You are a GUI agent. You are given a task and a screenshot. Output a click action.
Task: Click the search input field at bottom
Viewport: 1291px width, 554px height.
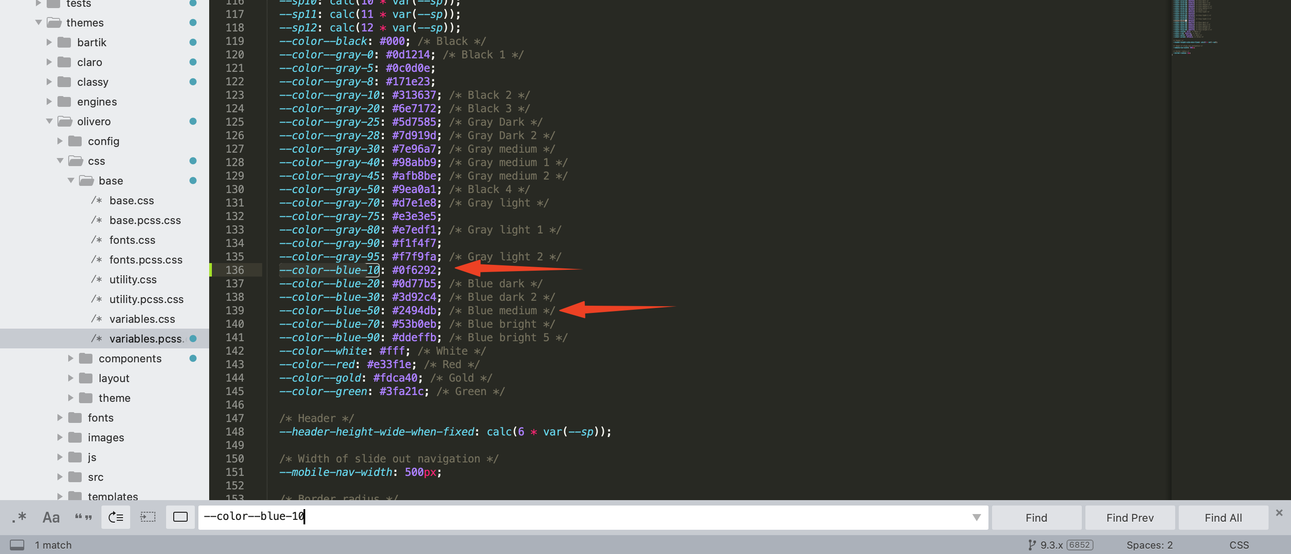click(x=584, y=517)
